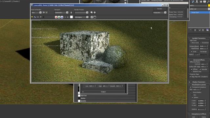Click the Contrast value field
The image size is (210, 118).
coord(203,64)
